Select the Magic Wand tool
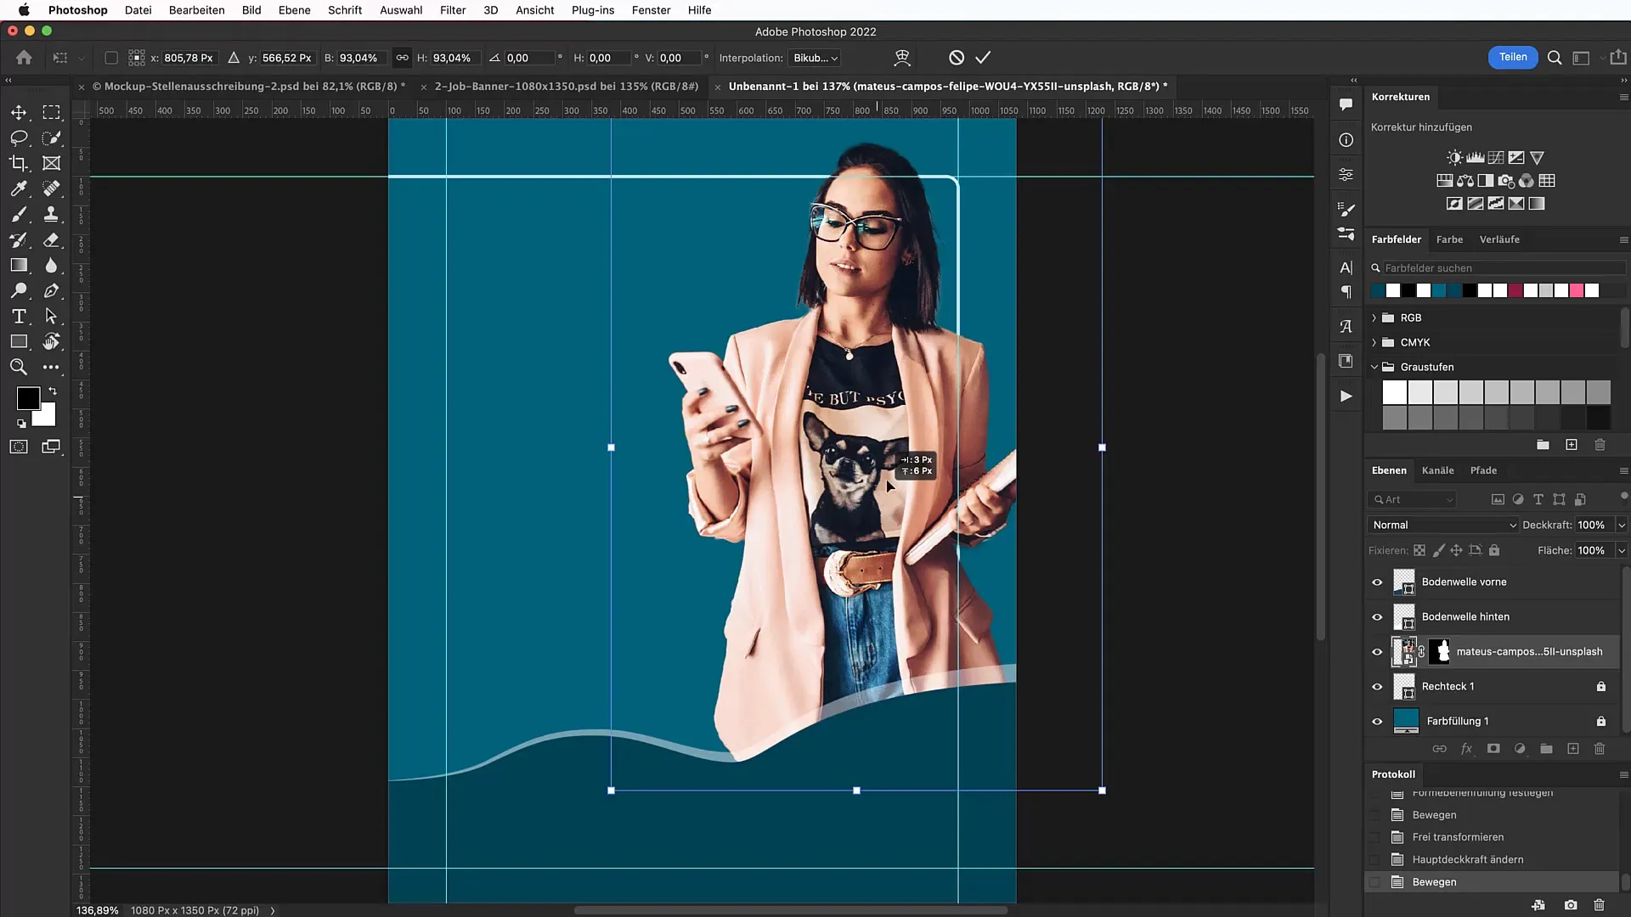Viewport: 1631px width, 917px height. pos(52,137)
